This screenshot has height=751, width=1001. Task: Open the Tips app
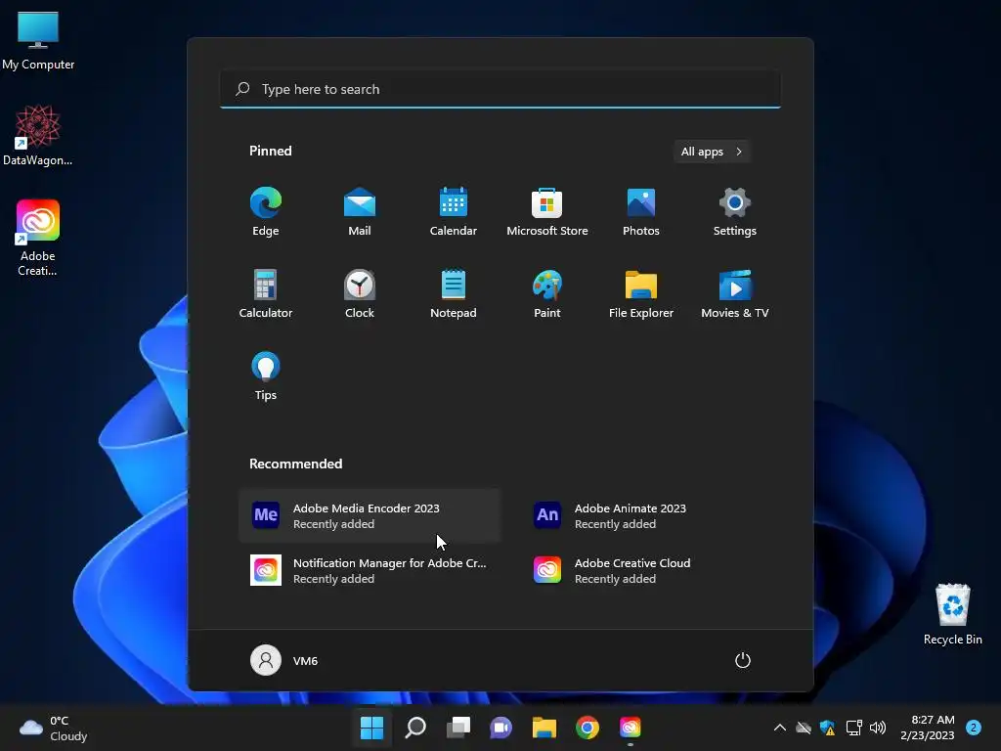pyautogui.click(x=266, y=376)
